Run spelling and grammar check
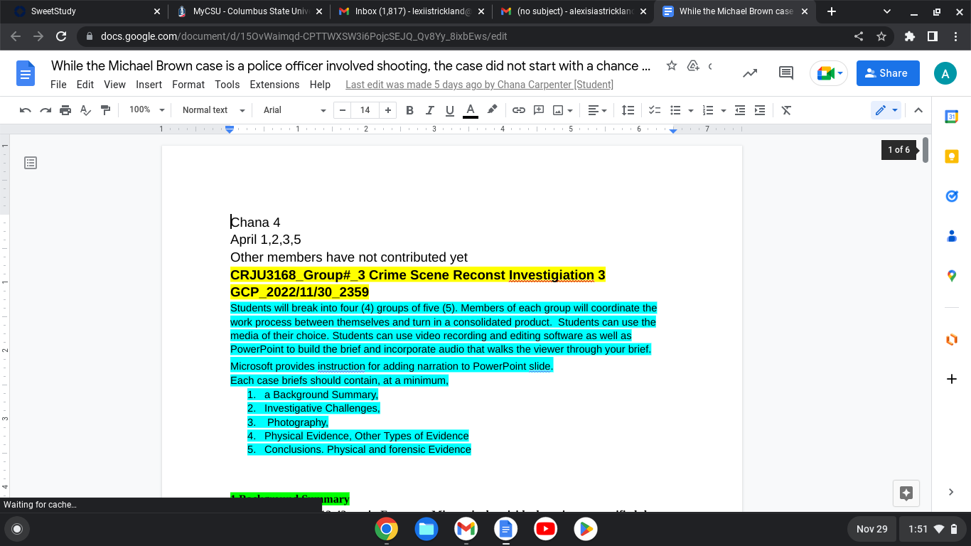Image resolution: width=971 pixels, height=546 pixels. tap(85, 110)
